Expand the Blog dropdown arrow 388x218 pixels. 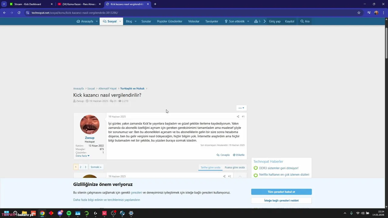[x=135, y=21]
